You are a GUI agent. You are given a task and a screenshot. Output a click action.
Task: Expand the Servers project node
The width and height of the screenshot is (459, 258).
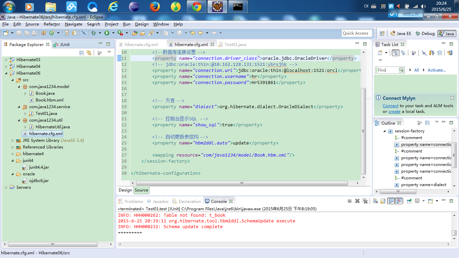tap(6, 187)
